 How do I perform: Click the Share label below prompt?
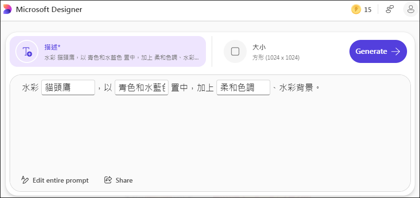click(x=124, y=180)
